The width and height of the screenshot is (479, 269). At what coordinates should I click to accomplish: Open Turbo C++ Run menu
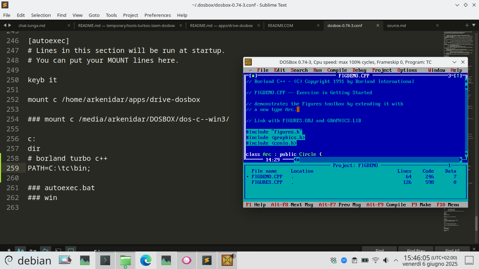click(317, 70)
